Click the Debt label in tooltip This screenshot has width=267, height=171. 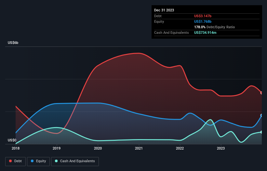tap(158, 16)
